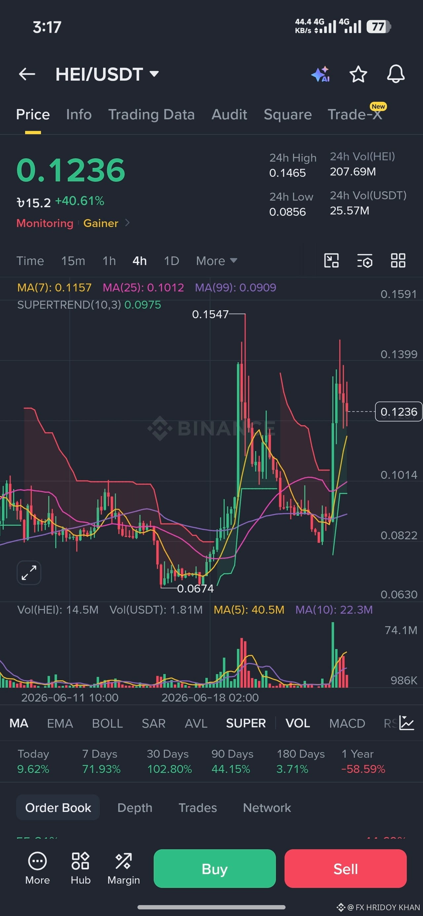Tap the green Buy button
Screen dimensions: 423x916
pos(214,868)
